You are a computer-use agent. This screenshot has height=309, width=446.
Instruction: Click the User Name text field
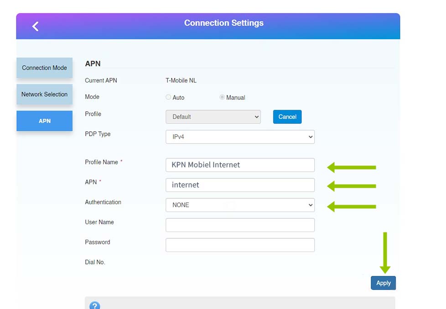coord(240,225)
